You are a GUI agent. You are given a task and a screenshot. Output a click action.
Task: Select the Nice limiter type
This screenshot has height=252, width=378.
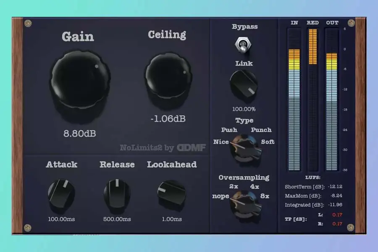click(221, 142)
